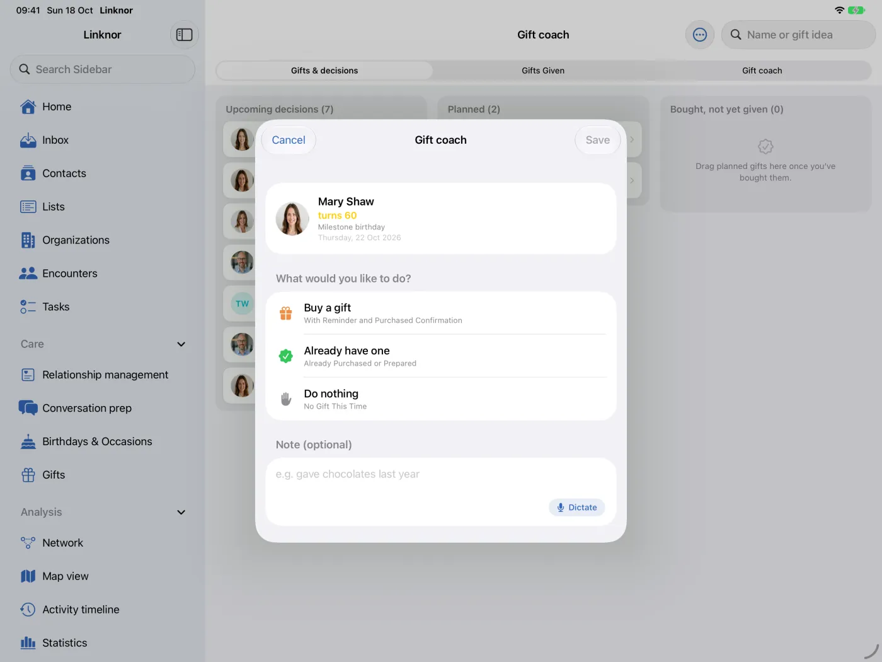Switch to the Gift coach tab
This screenshot has height=662, width=882.
point(762,71)
